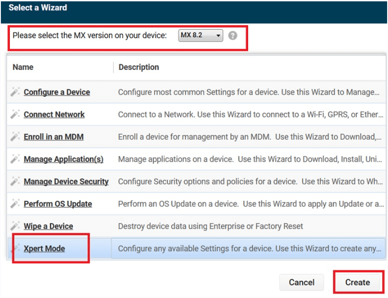Click the Description column header
This screenshot has height=298, width=388.
(139, 67)
